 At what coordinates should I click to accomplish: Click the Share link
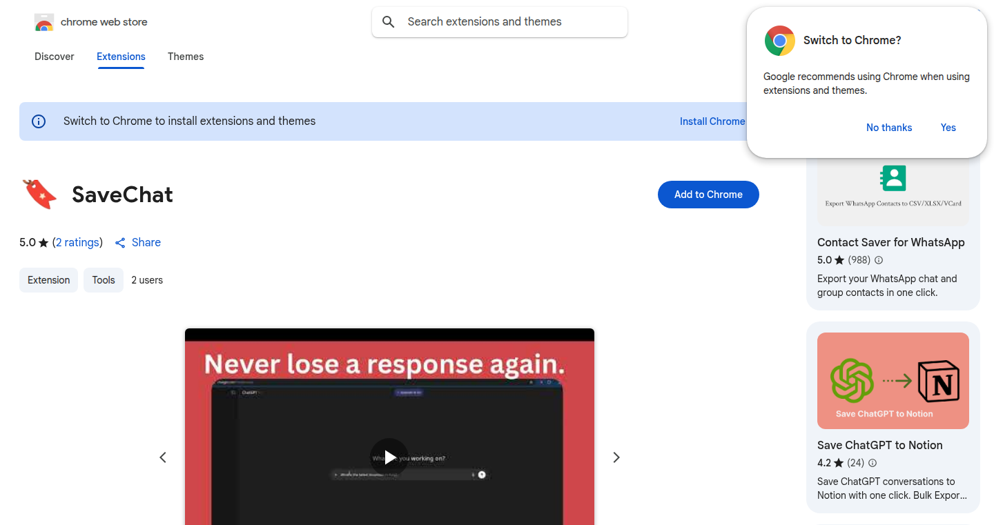click(146, 243)
